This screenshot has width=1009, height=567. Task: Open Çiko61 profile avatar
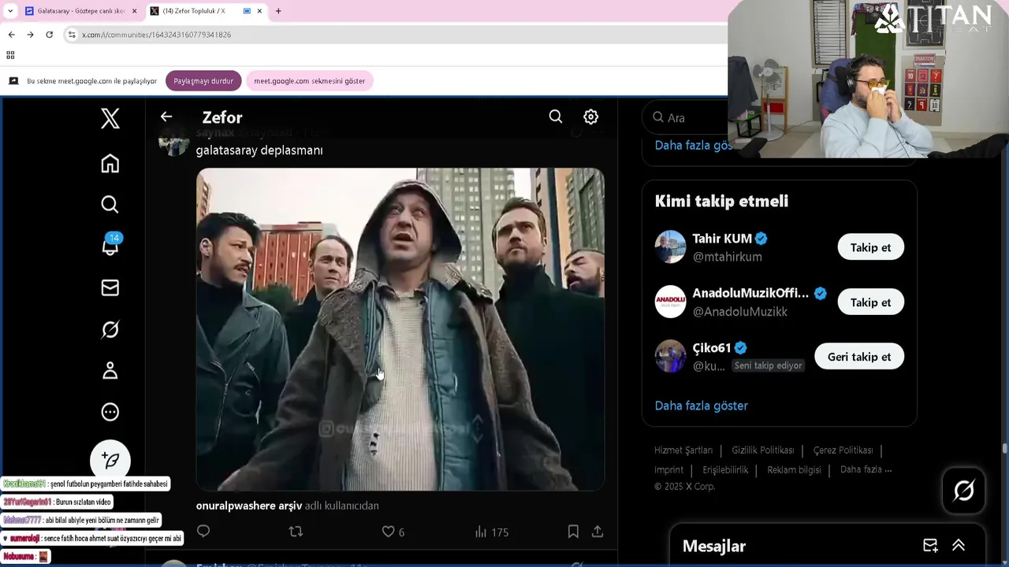click(671, 357)
